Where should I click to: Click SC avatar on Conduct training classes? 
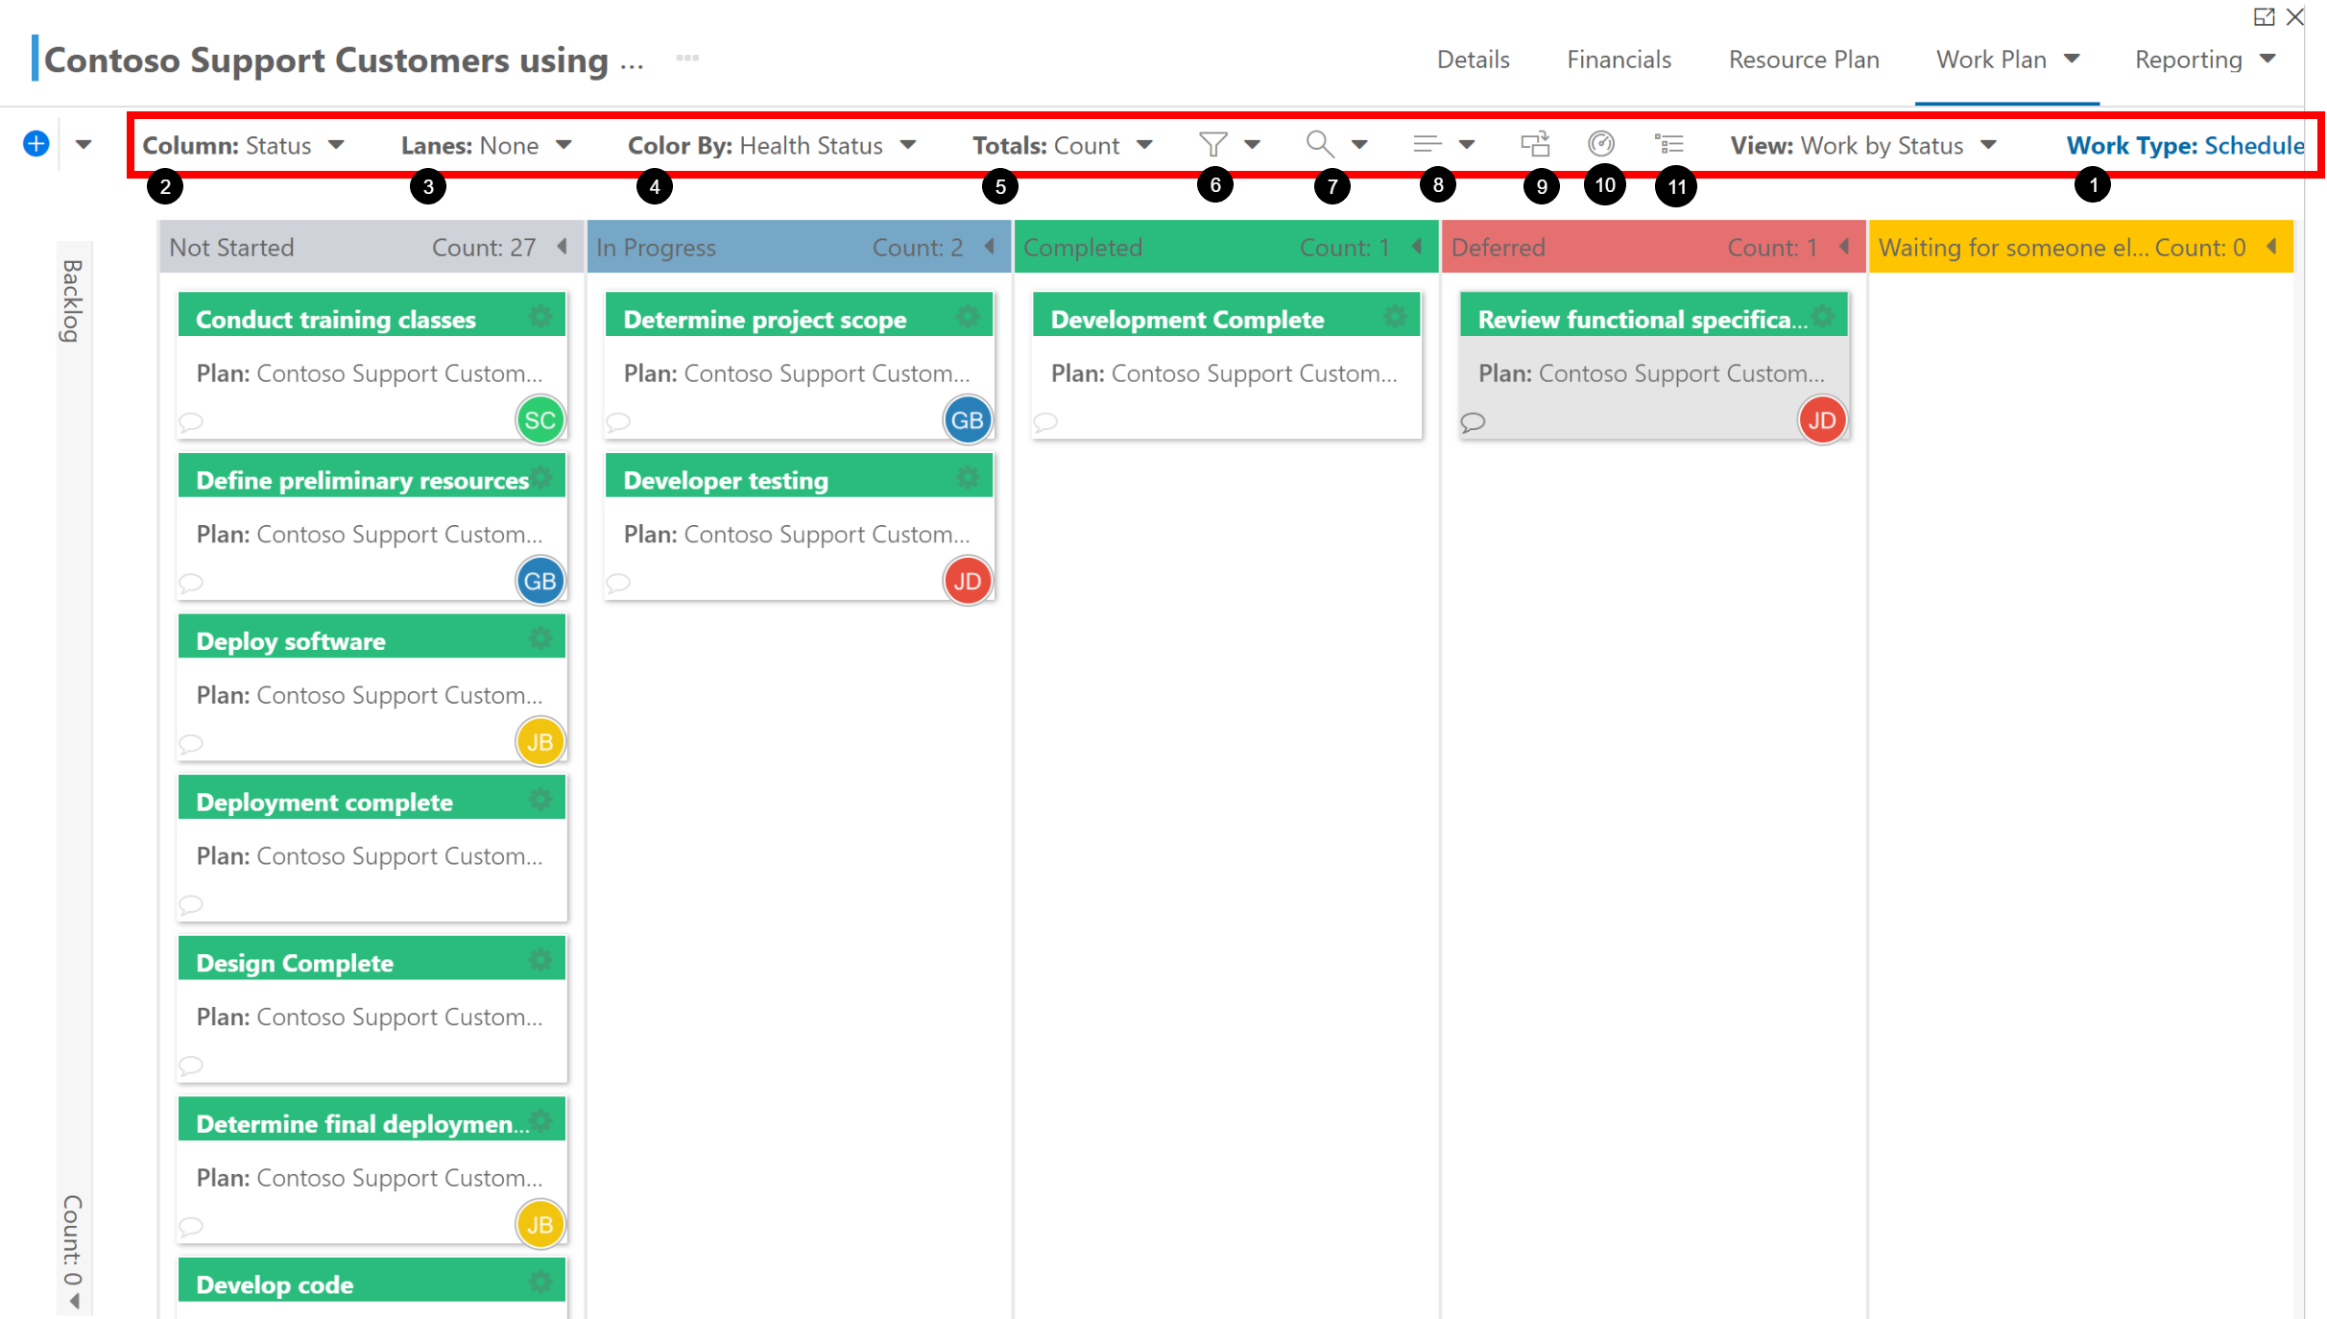click(x=540, y=420)
